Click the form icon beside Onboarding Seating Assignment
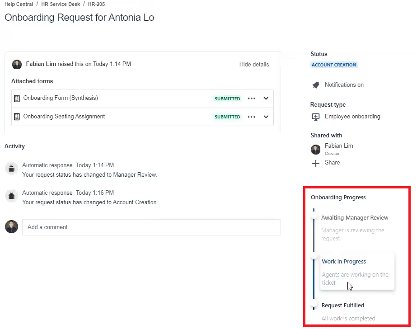417x329 pixels. [17, 117]
